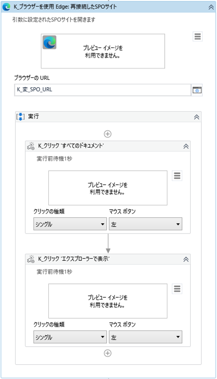
Task: Open マウス ボタン dropdown in the first click activity
Action: pyautogui.click(x=145, y=224)
